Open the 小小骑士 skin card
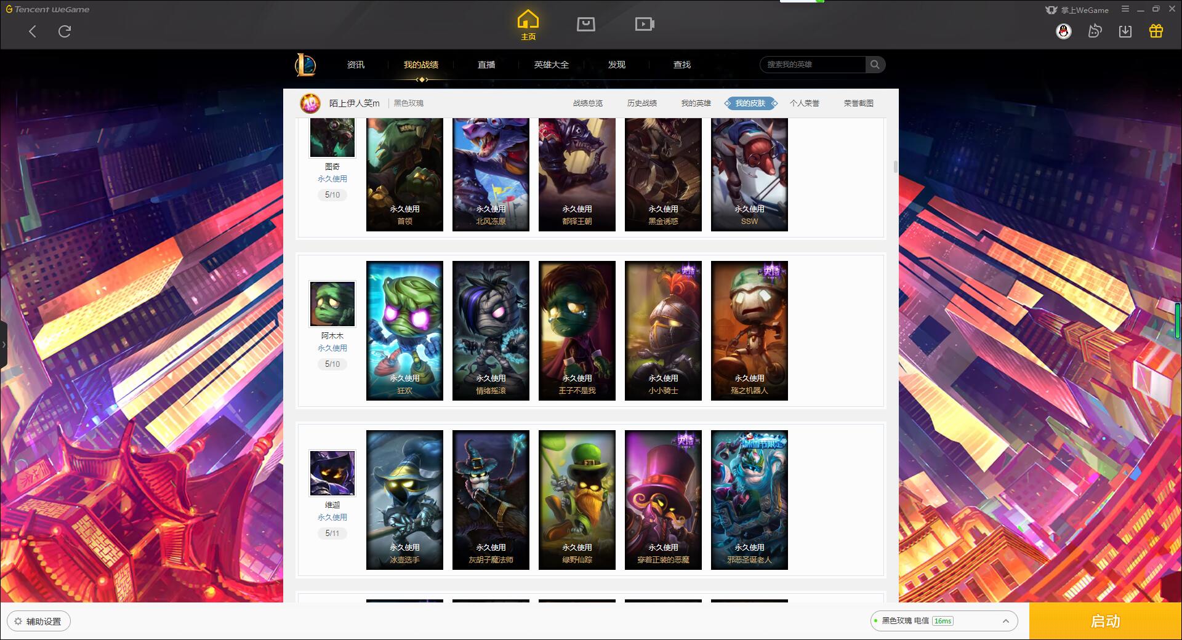 pyautogui.click(x=663, y=330)
